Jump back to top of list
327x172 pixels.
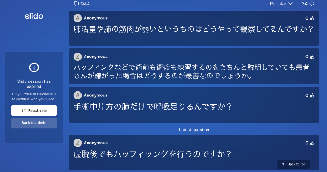coord(294,164)
